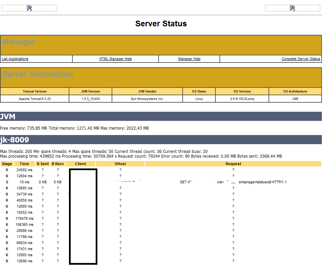Screen dimensions: 330x265
Task: Open the Complete Server Status link
Action: (x=301, y=59)
